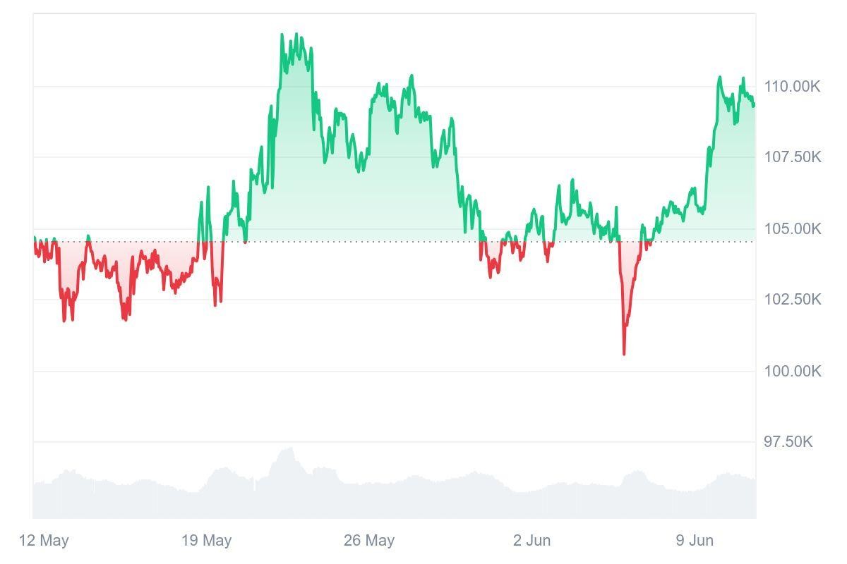847x564 pixels.
Task: Click the tallest spike in the volume area
Action: coord(289,448)
